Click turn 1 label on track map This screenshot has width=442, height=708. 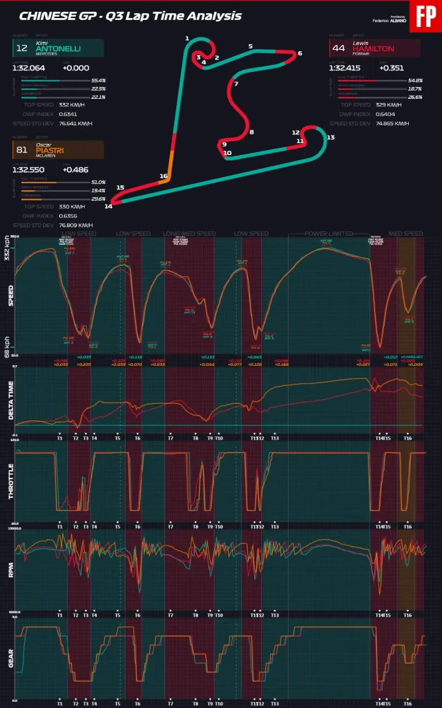[186, 39]
